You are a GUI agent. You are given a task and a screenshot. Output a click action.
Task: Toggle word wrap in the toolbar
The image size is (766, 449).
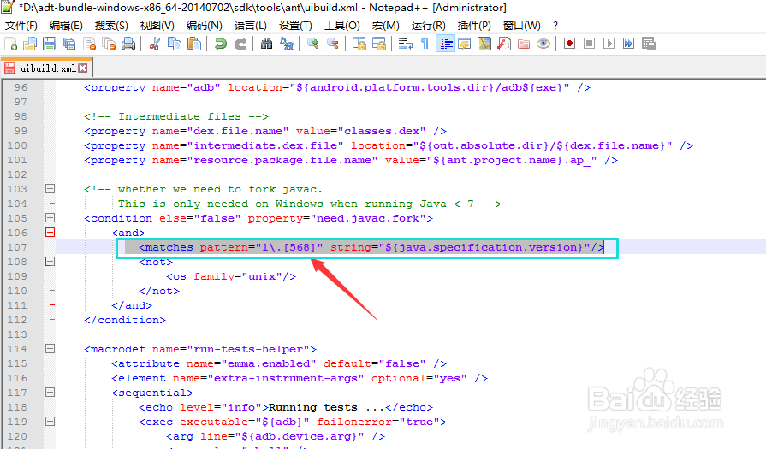point(406,44)
